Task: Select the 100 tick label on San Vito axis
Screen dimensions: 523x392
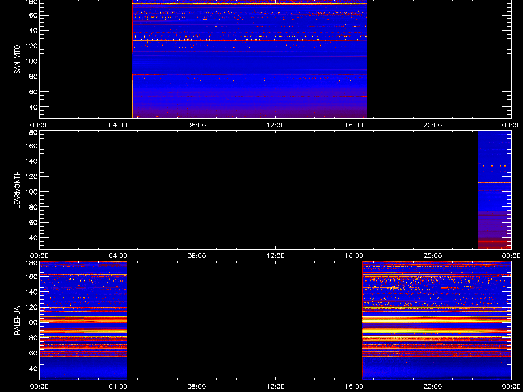Action: [x=32, y=61]
